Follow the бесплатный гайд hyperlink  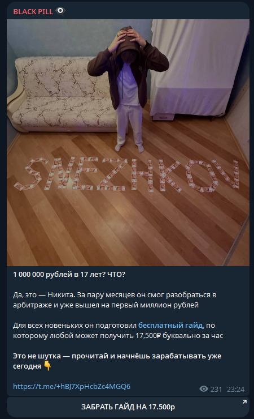(171, 325)
